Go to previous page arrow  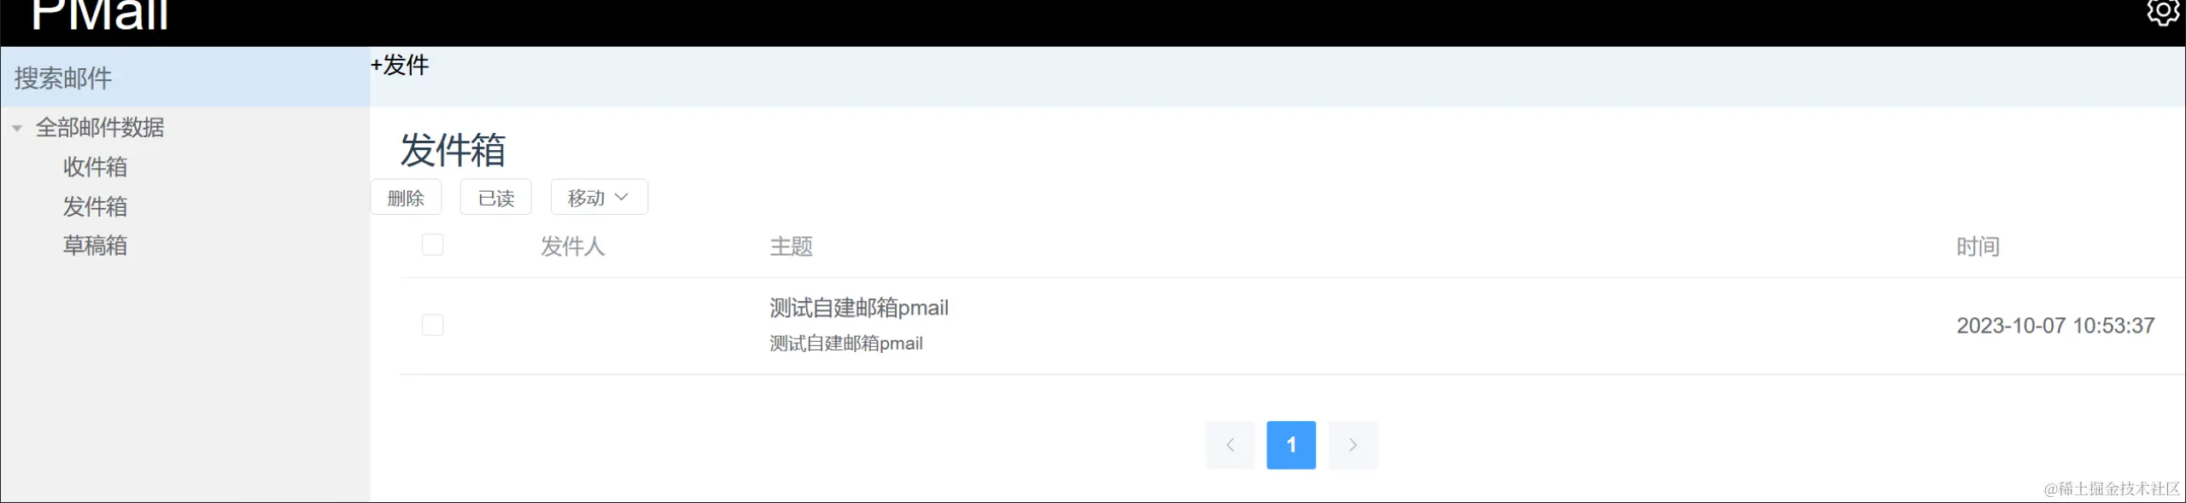point(1230,445)
